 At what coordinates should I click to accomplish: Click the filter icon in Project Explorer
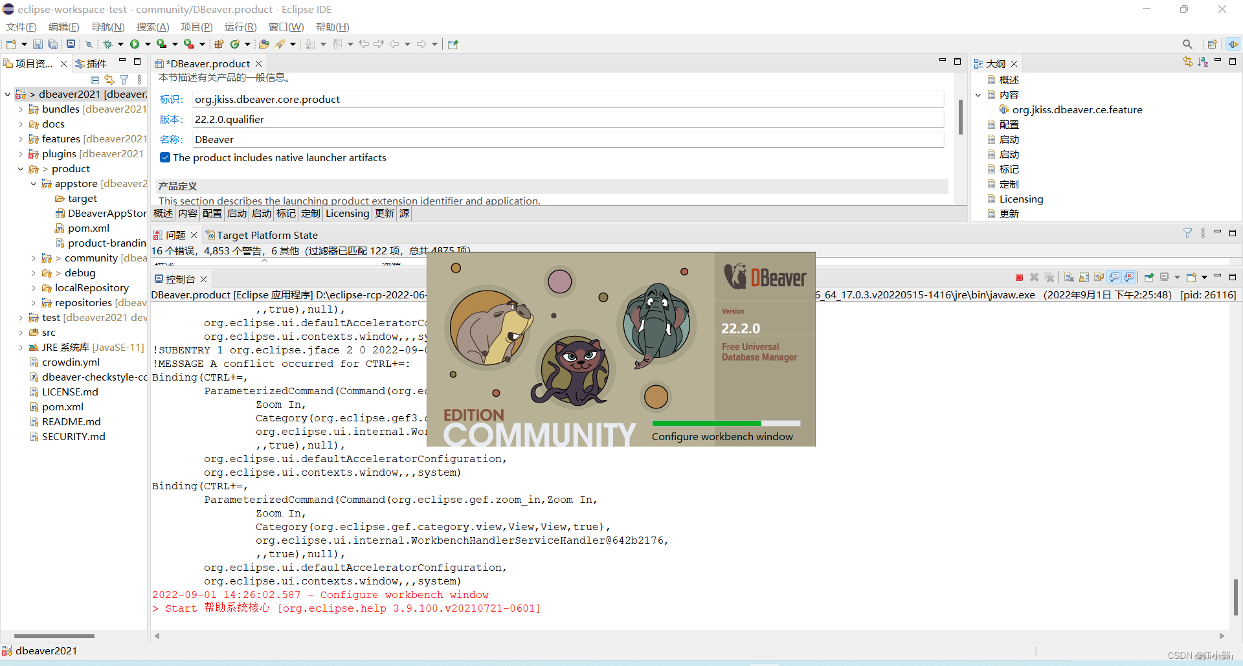[124, 80]
